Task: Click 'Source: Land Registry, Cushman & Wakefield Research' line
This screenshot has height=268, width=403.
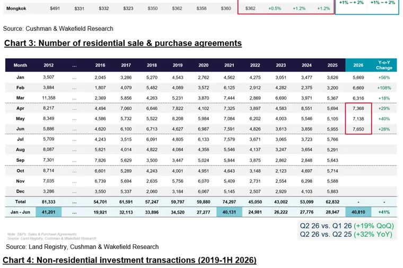Action: point(82,247)
